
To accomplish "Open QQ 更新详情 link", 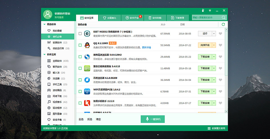I will pyautogui.click(x=146, y=47).
